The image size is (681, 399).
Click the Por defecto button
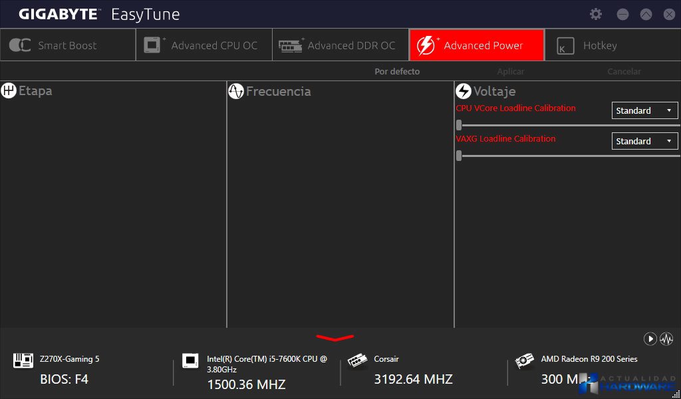point(397,71)
